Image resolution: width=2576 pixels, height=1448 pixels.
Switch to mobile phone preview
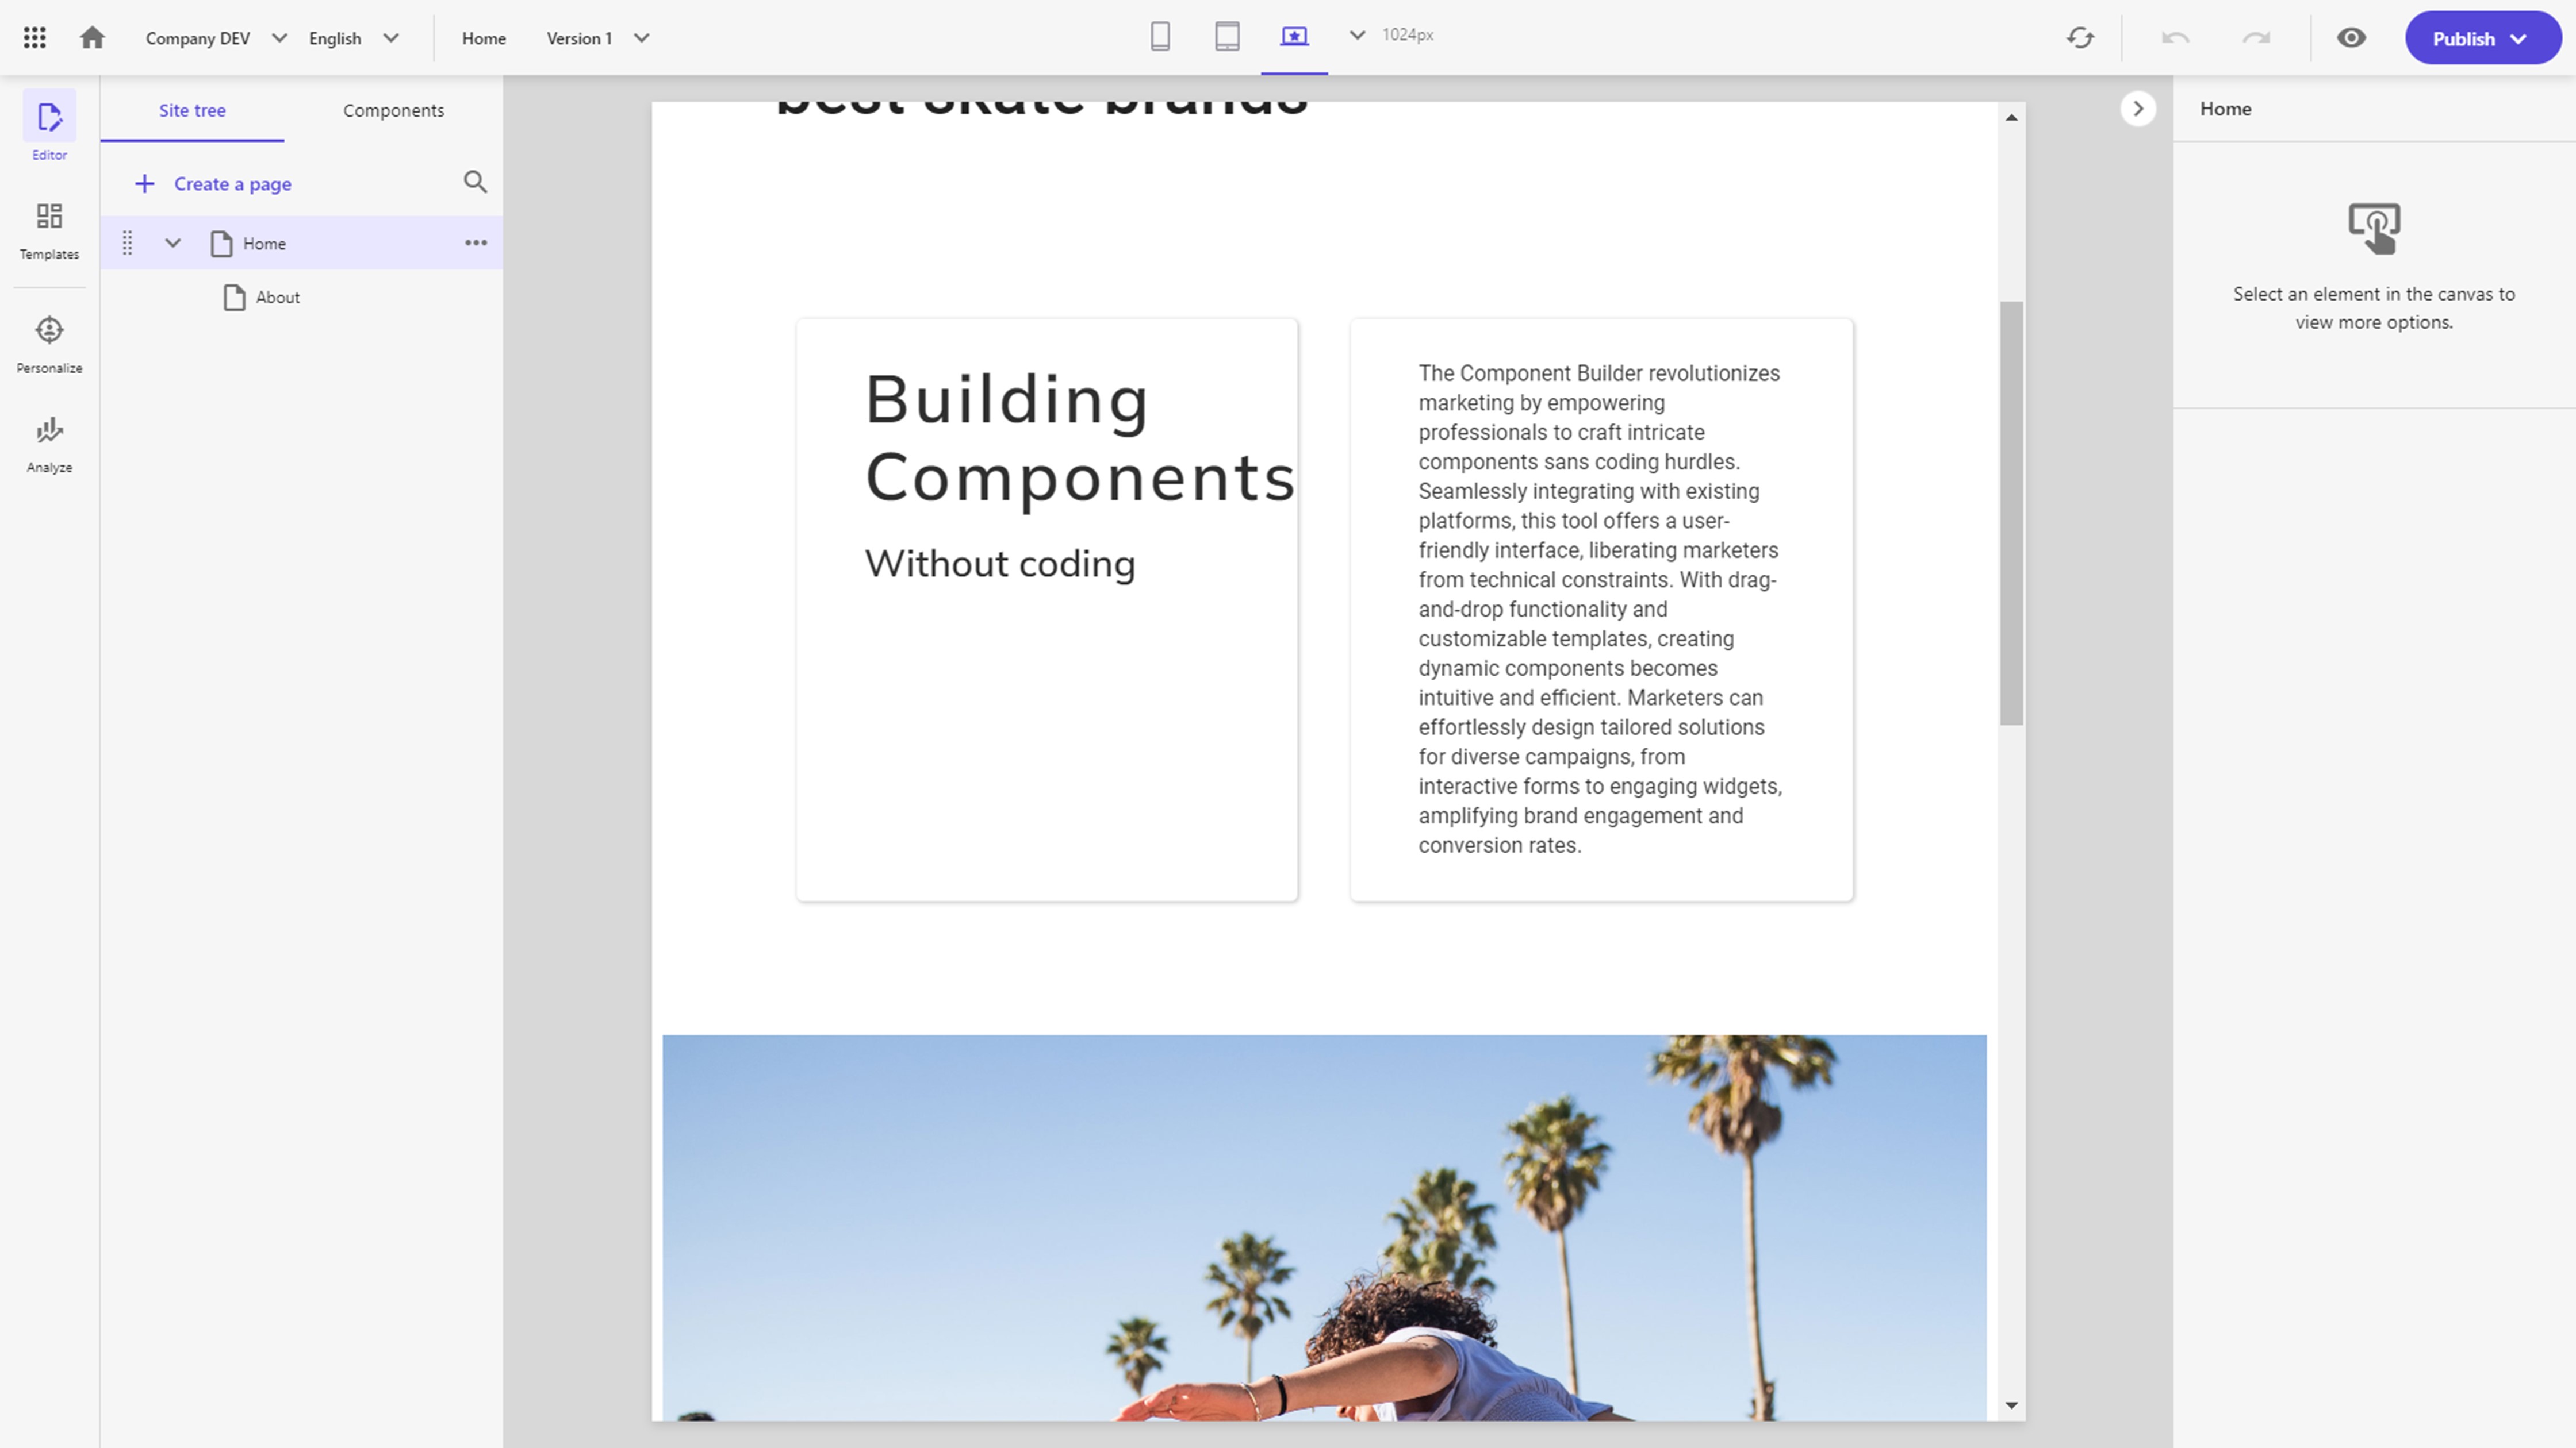coord(1160,37)
